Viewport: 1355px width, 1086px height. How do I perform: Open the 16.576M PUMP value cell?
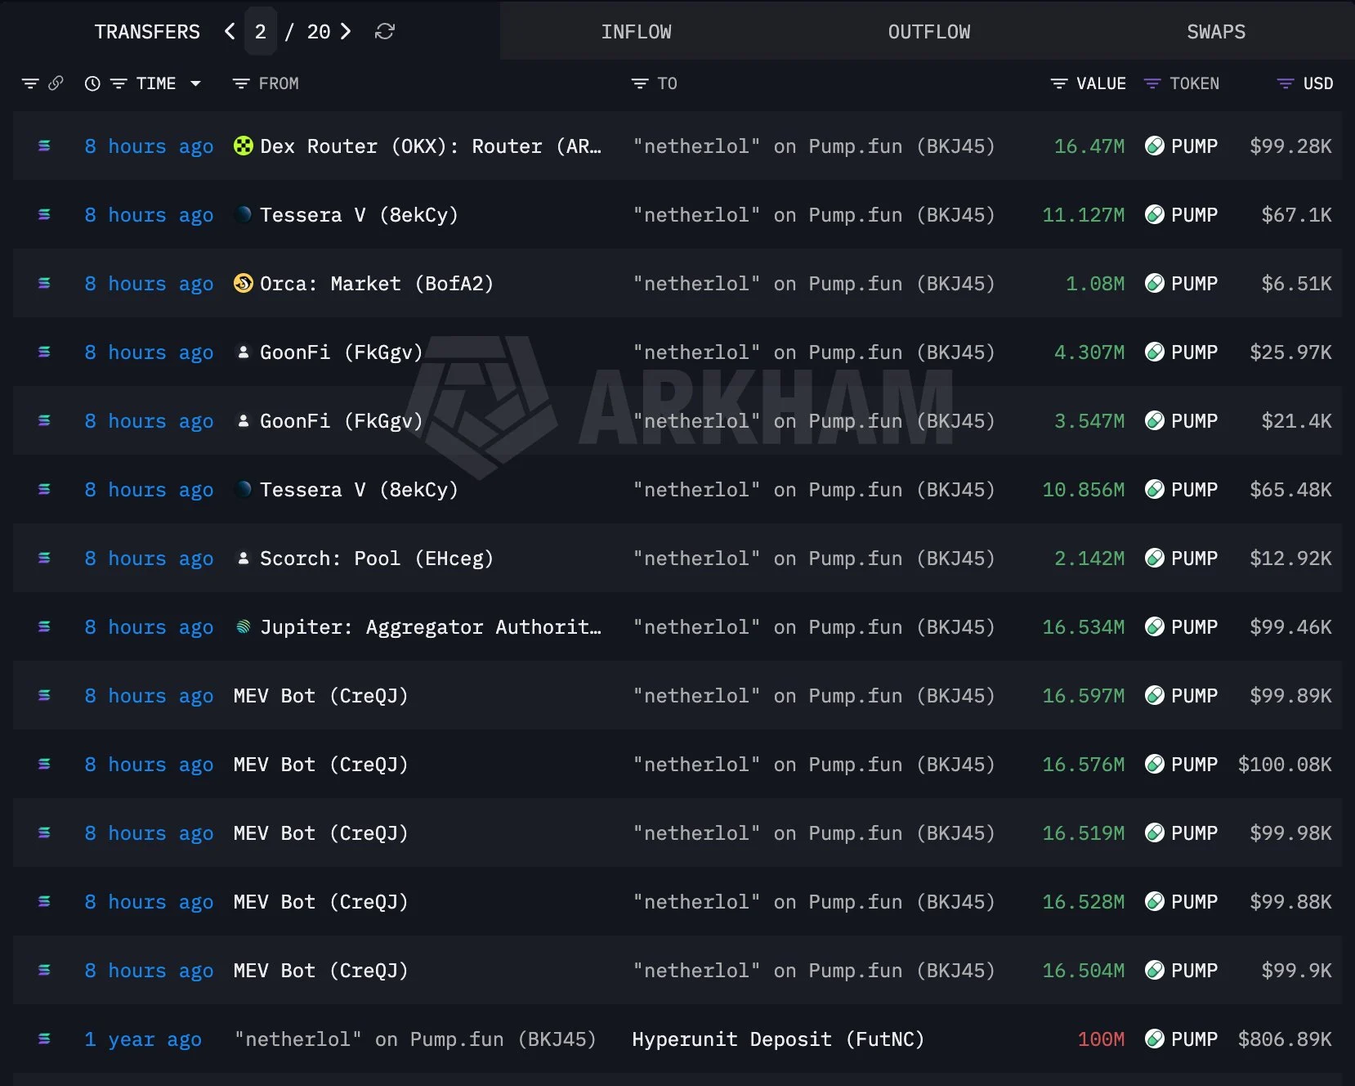(x=1084, y=765)
